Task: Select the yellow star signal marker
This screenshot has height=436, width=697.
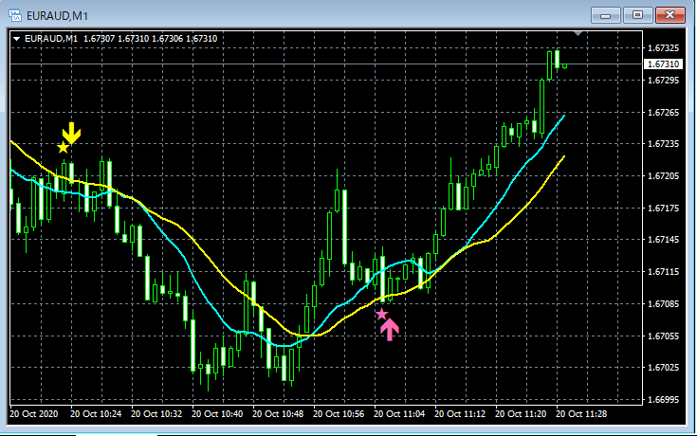Action: coord(64,147)
